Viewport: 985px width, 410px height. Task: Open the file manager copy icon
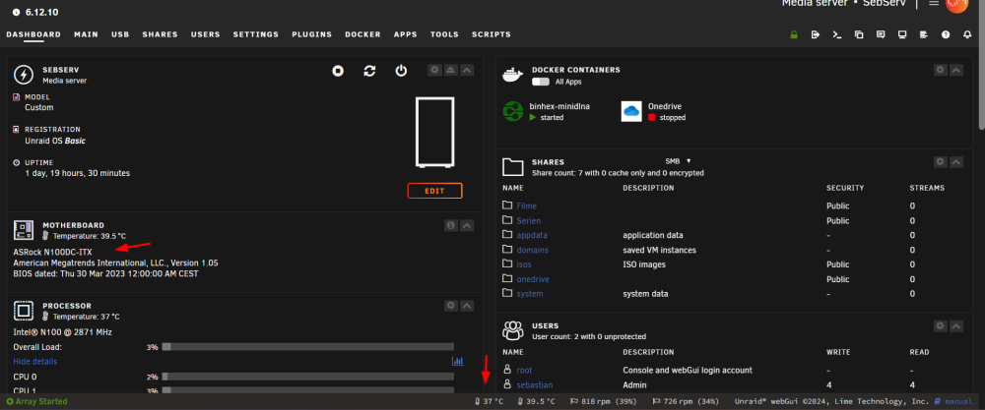[859, 34]
